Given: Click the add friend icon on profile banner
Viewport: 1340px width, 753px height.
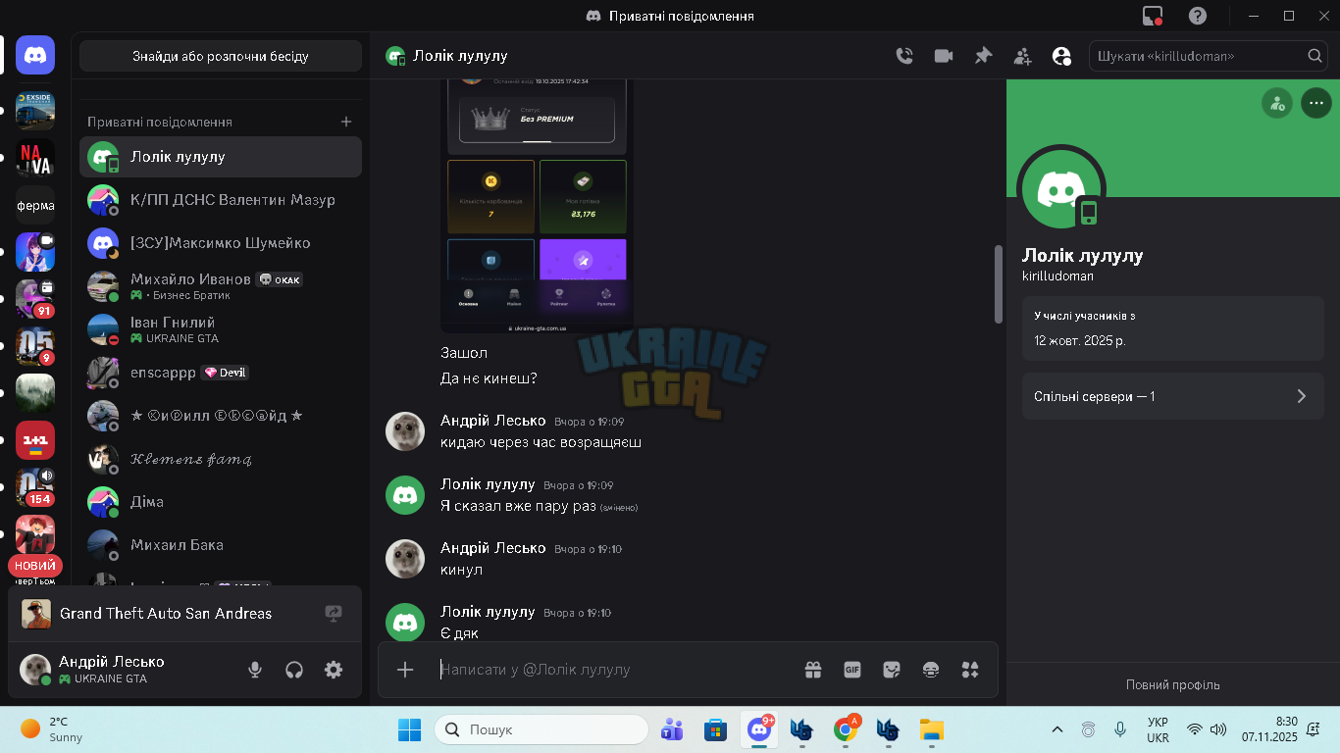Looking at the screenshot, I should tap(1276, 103).
